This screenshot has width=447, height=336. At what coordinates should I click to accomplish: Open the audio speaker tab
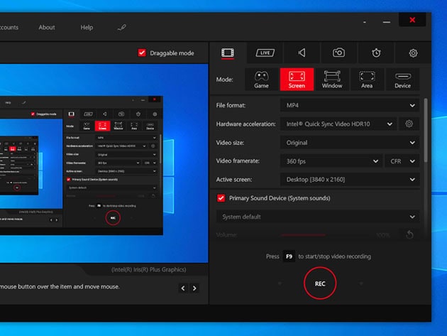click(x=302, y=53)
